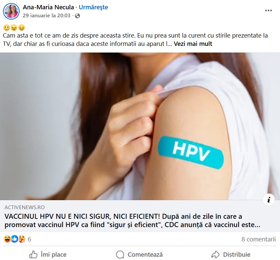Click the blue thumbs-up reaction icon

pos(15,239)
